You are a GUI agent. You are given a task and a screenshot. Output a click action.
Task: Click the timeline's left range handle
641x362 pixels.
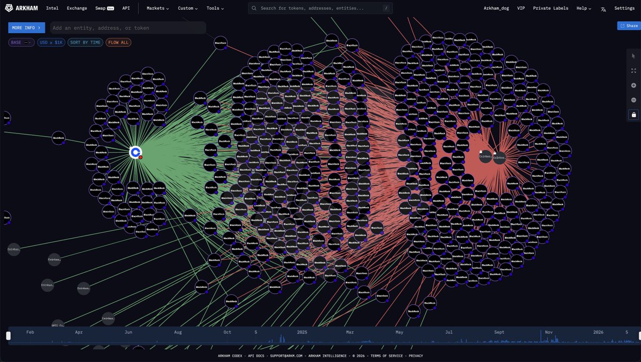[x=8, y=336]
